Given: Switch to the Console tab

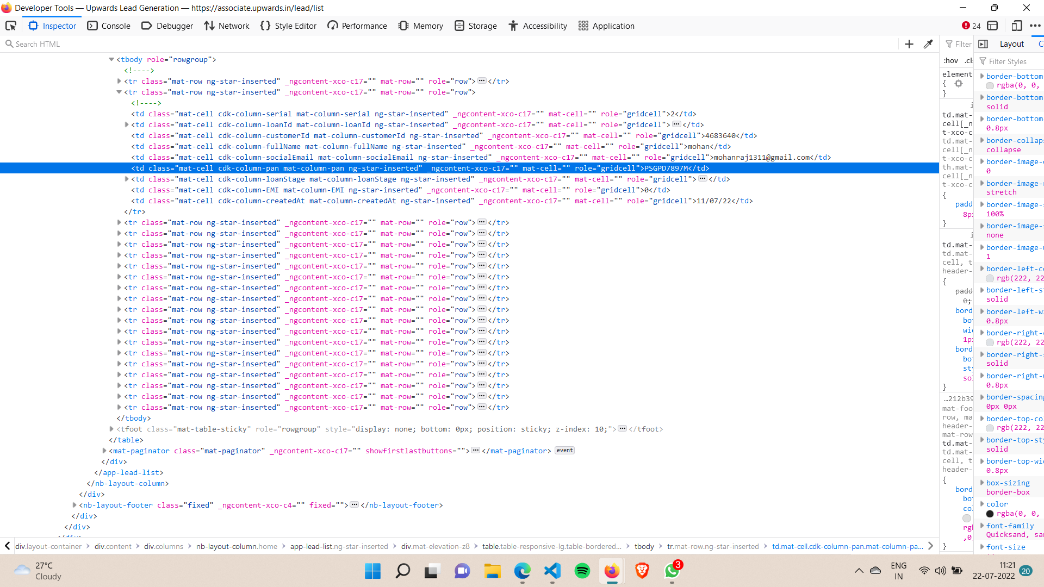Looking at the screenshot, I should click(109, 26).
